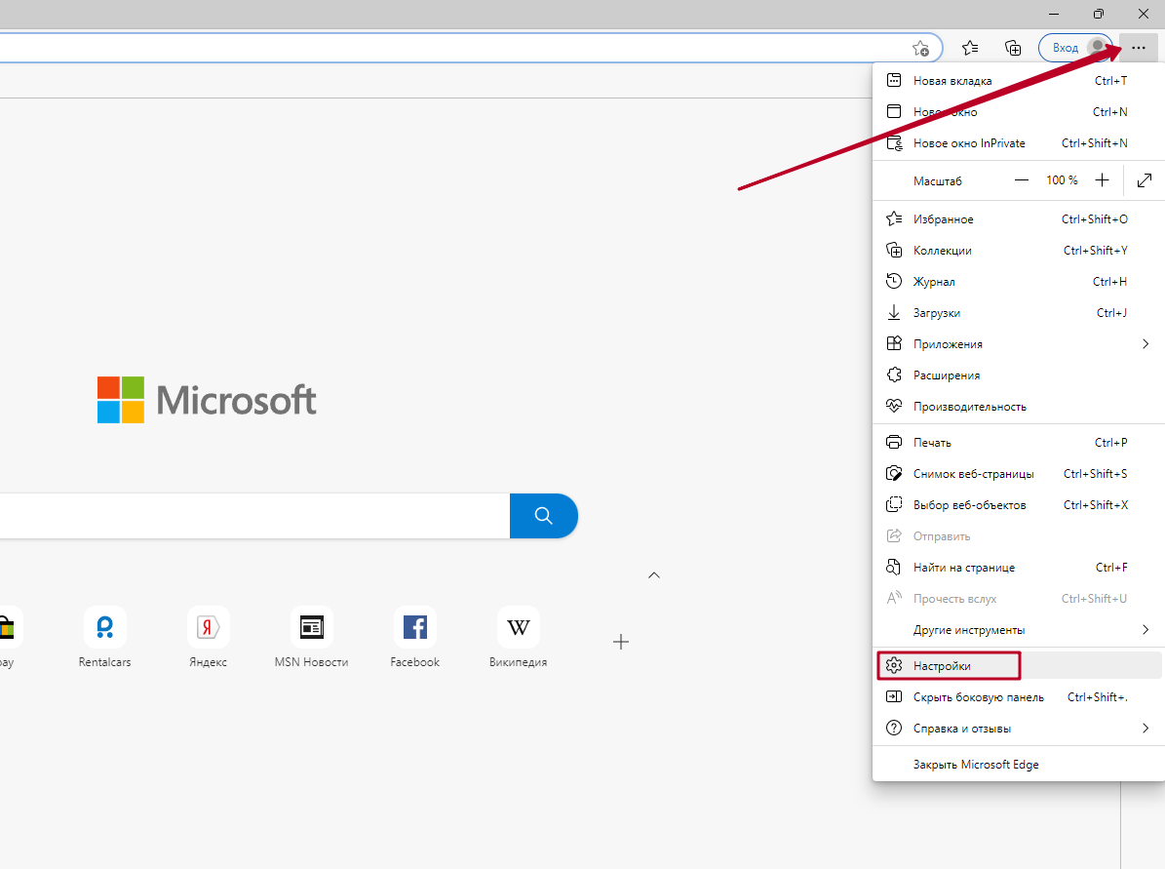
Task: Expand Другие инструменты submenu
Action: coord(1018,630)
